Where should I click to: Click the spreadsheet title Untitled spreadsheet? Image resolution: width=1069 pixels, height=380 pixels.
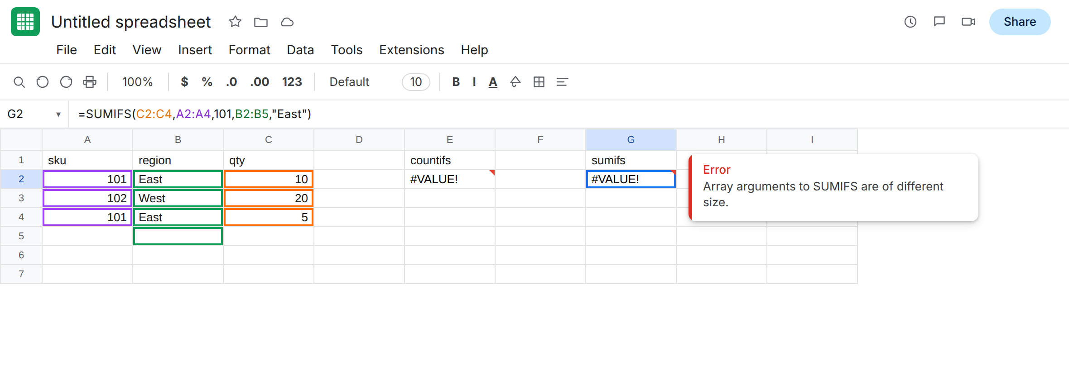coord(131,22)
